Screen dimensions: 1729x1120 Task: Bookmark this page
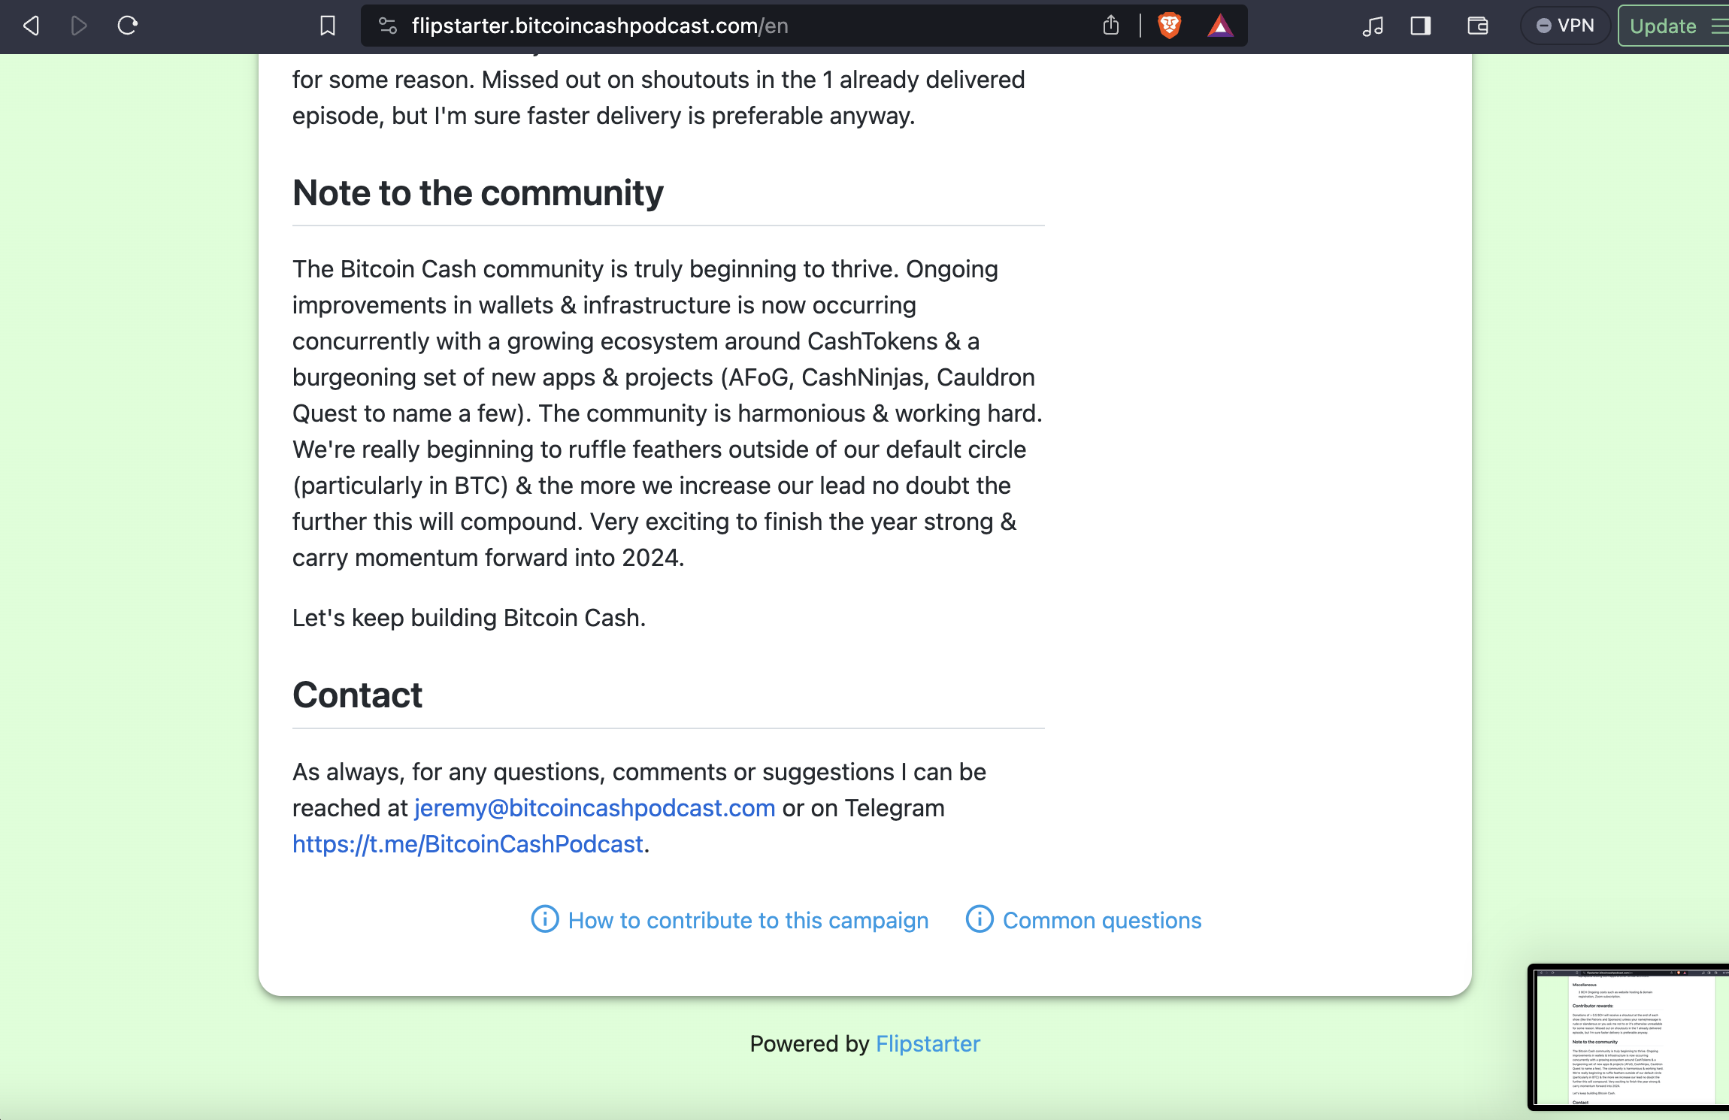[x=328, y=26]
